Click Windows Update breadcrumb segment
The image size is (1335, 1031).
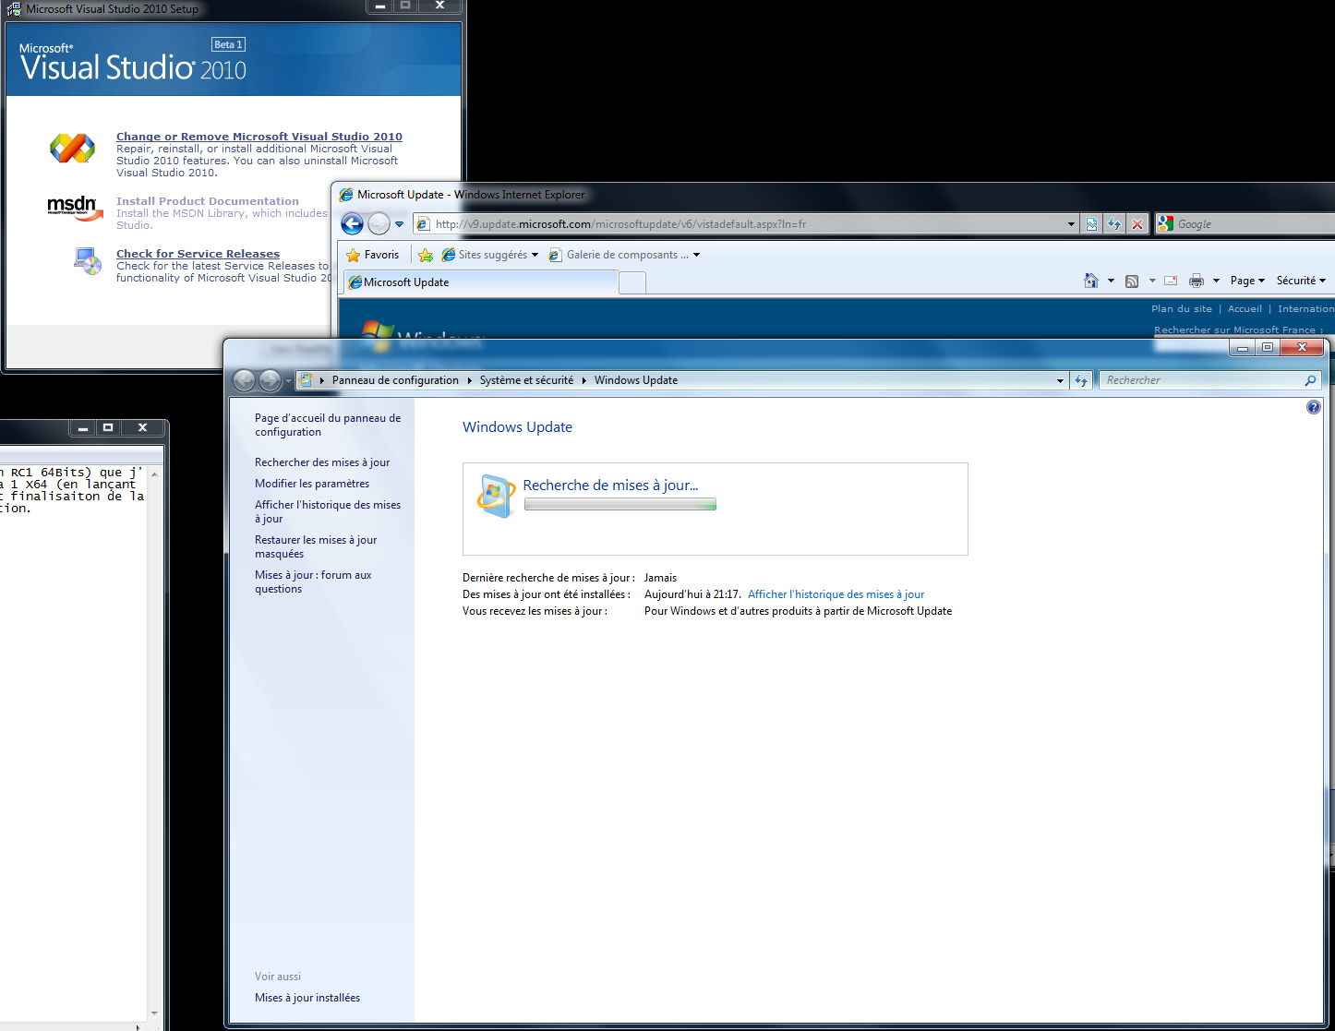(636, 380)
